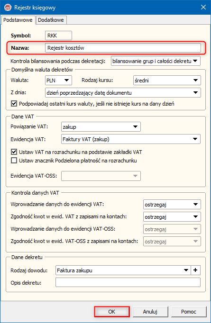
Task: Open the Waluta PLN dropdown
Action: (58, 81)
